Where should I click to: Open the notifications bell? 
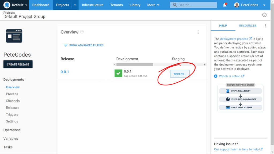tap(225, 5)
